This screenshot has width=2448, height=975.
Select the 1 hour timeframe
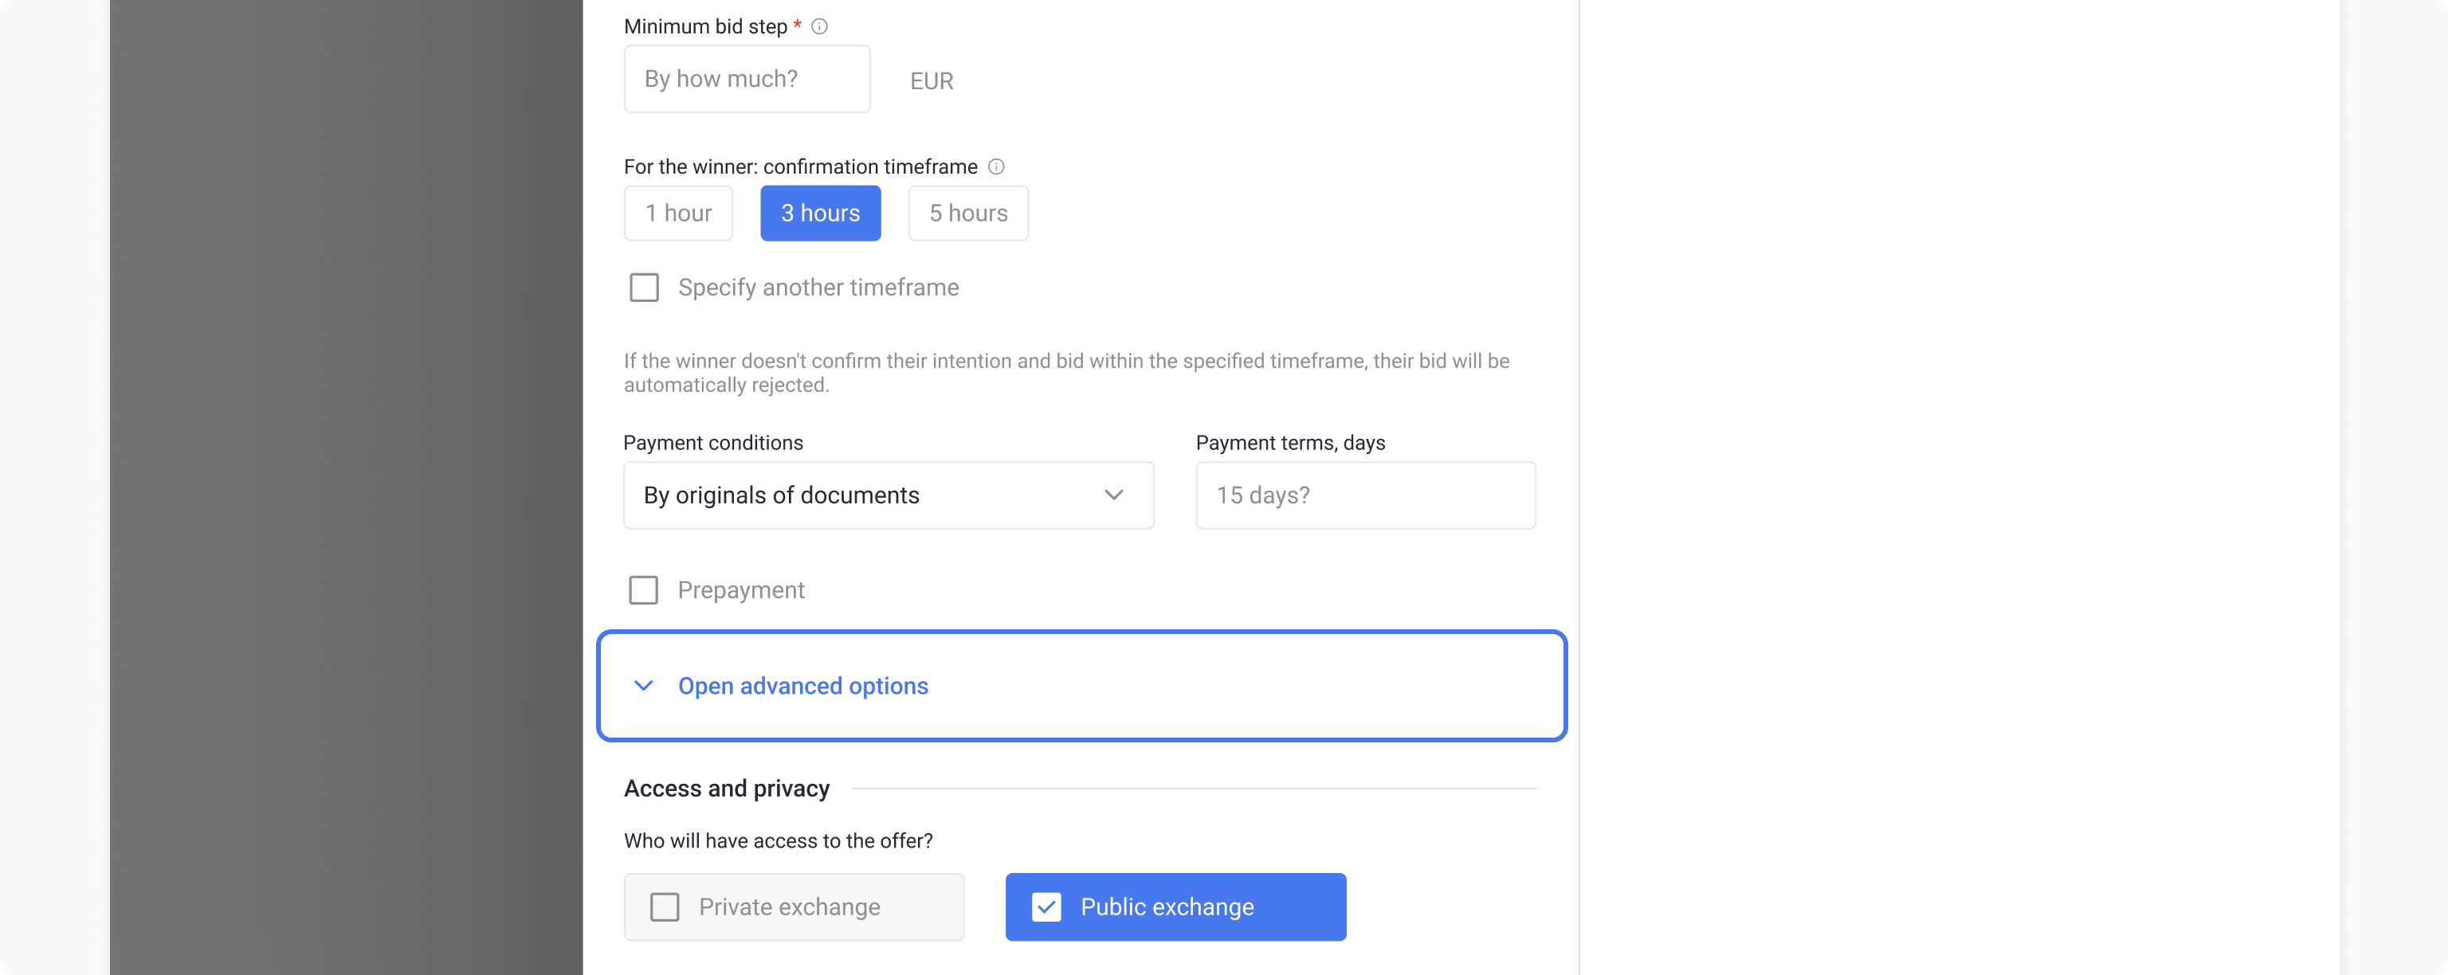(x=678, y=213)
